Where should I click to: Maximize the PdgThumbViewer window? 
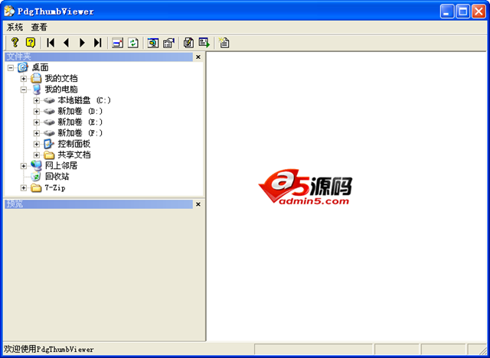(x=462, y=11)
